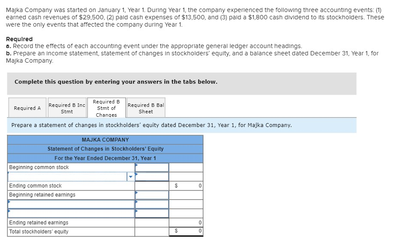Select second blank label above Ending retained earnings
This screenshot has height=239, width=397.
pos(71,213)
